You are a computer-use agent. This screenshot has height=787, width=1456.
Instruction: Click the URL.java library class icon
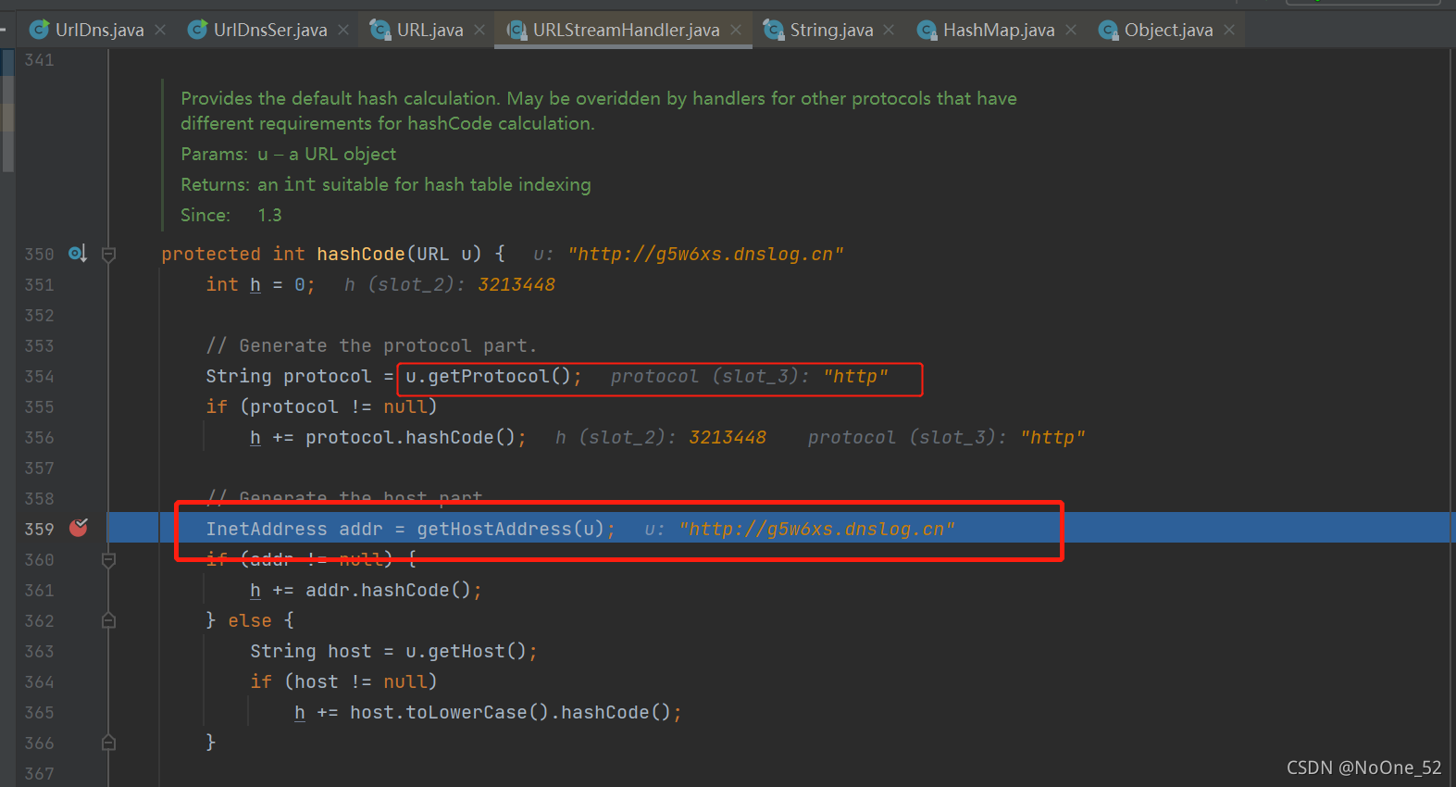[380, 31]
